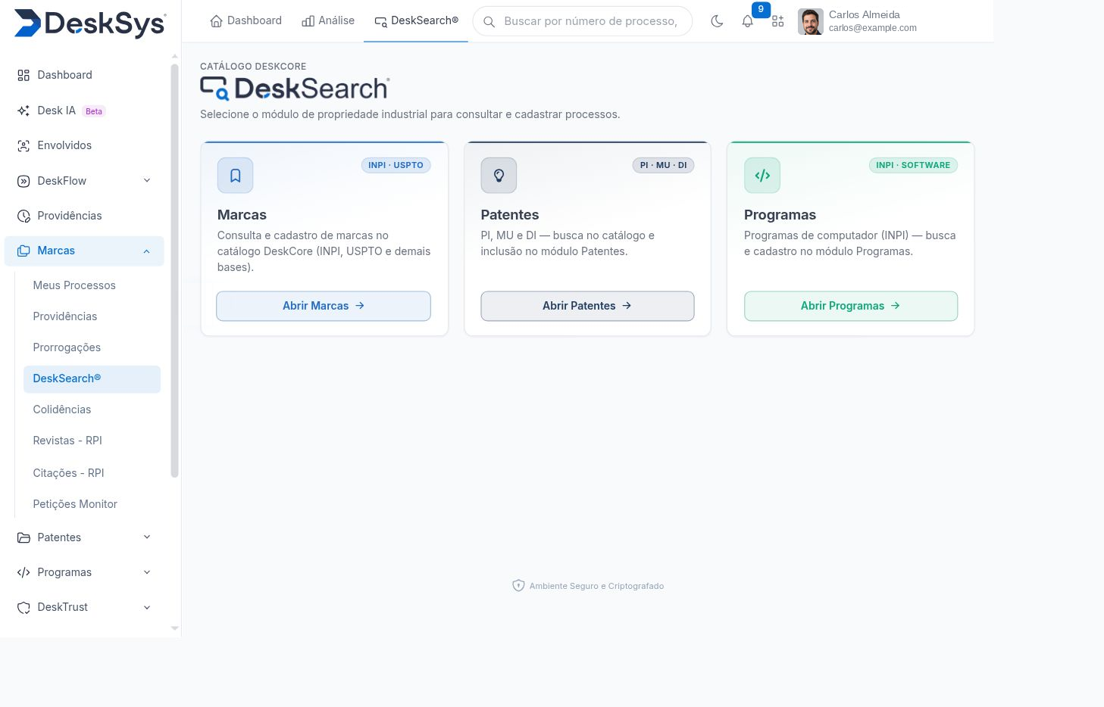Click the Abrir Programas button

tap(851, 306)
